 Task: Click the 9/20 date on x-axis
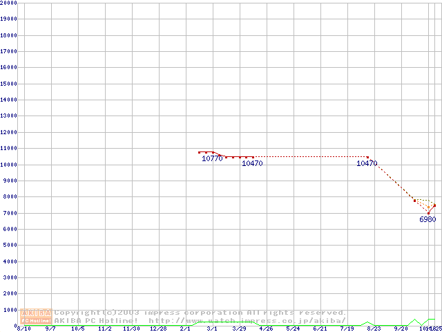[x=401, y=329]
